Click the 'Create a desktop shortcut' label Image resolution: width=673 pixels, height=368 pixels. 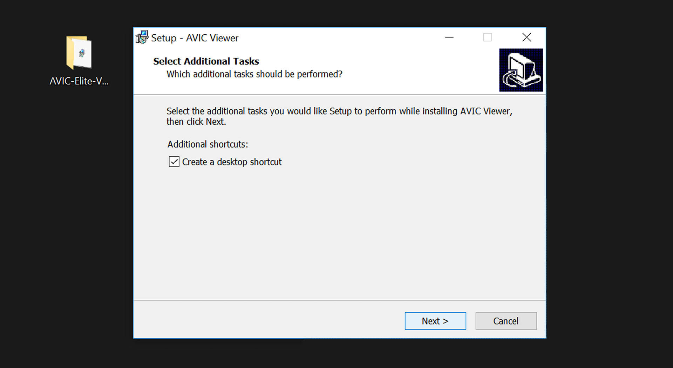click(232, 162)
